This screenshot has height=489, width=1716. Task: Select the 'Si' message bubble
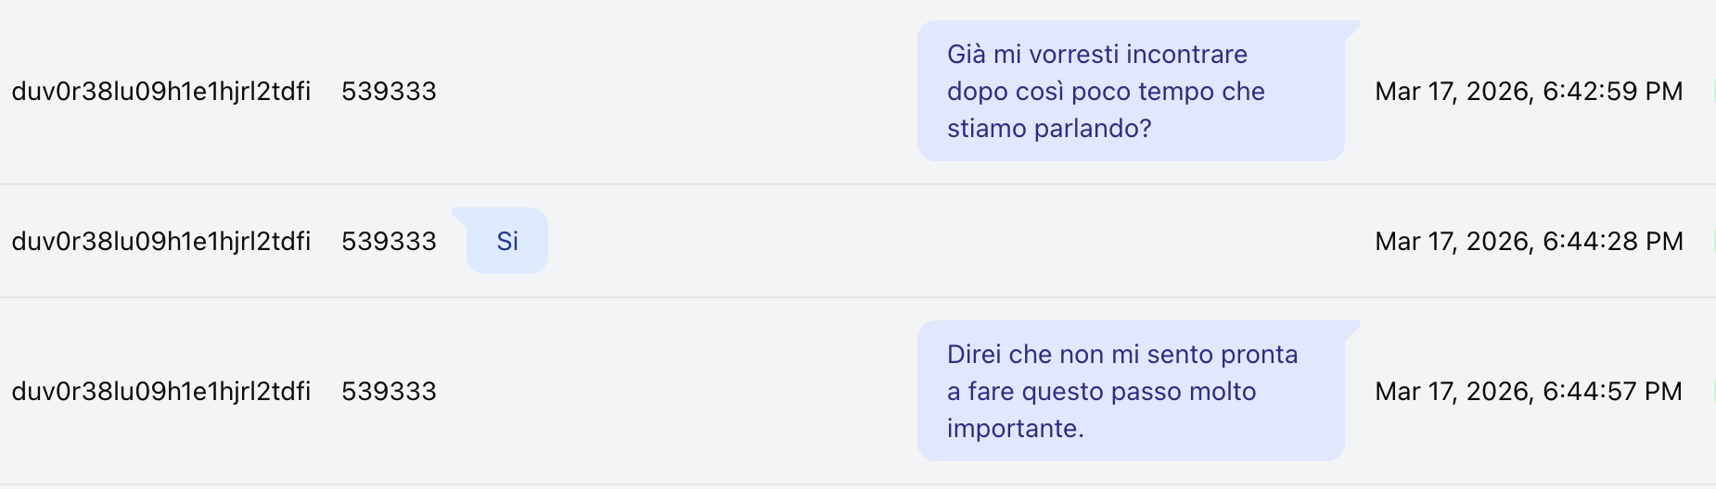pos(506,241)
